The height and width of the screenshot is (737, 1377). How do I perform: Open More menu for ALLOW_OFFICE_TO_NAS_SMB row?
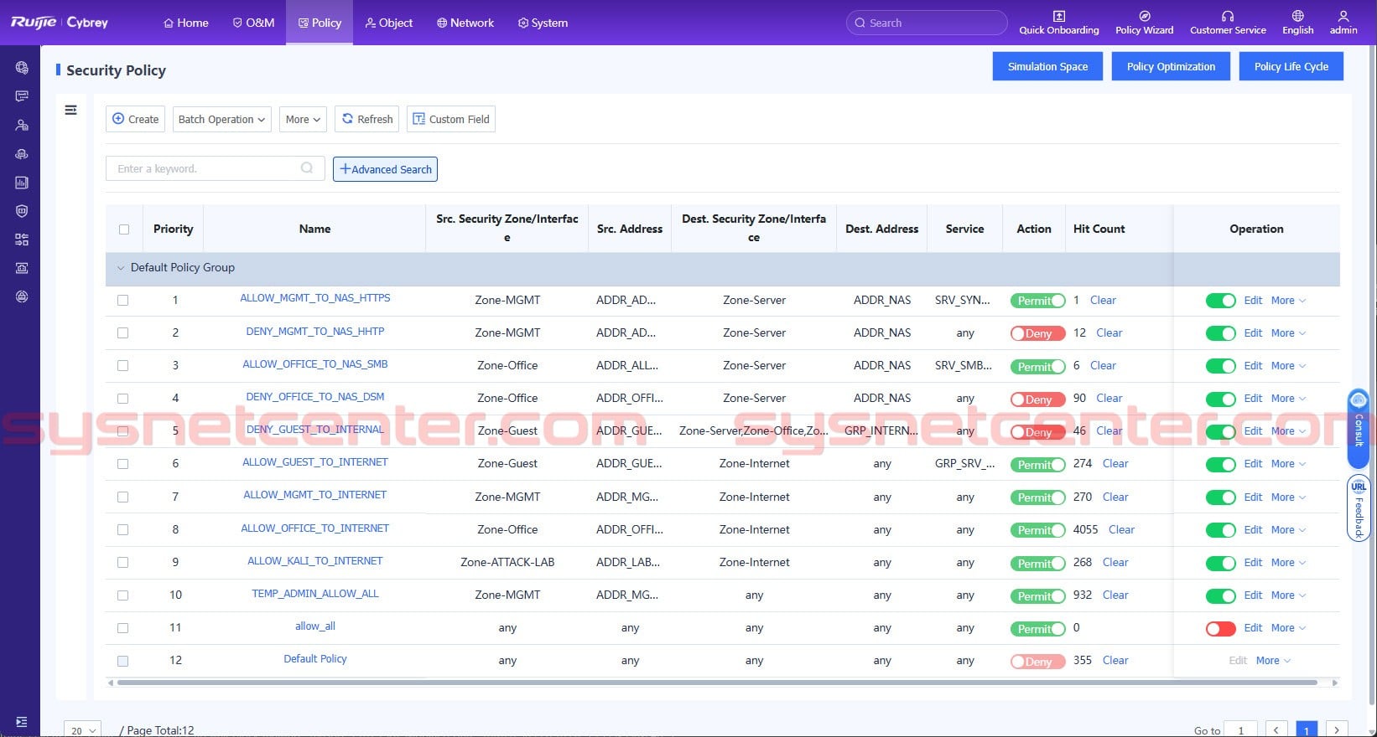point(1288,365)
